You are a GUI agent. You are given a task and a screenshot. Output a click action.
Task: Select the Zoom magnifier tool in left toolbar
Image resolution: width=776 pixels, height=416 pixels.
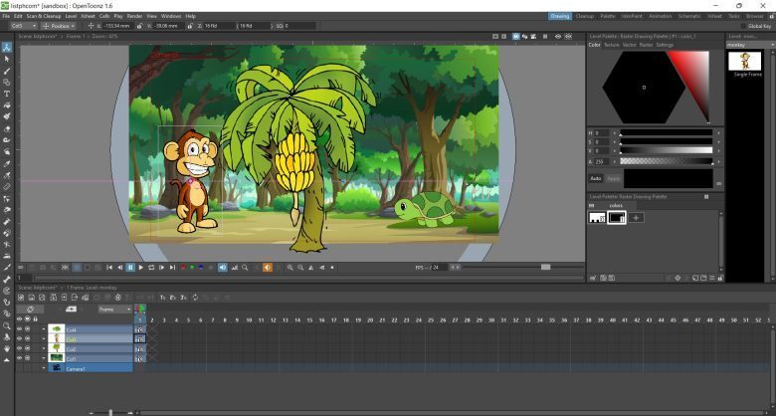pyautogui.click(x=7, y=325)
